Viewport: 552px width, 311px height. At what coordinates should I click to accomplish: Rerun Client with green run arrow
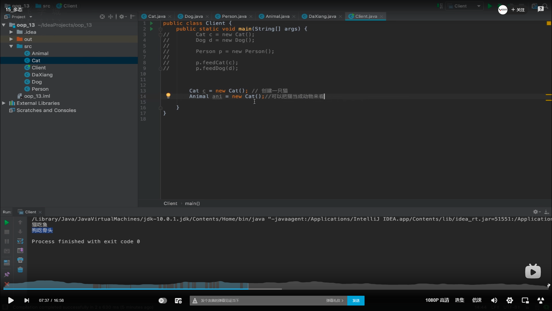click(7, 222)
